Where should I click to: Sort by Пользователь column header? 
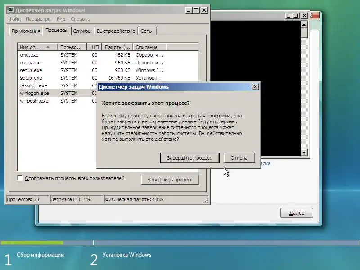[x=72, y=47]
